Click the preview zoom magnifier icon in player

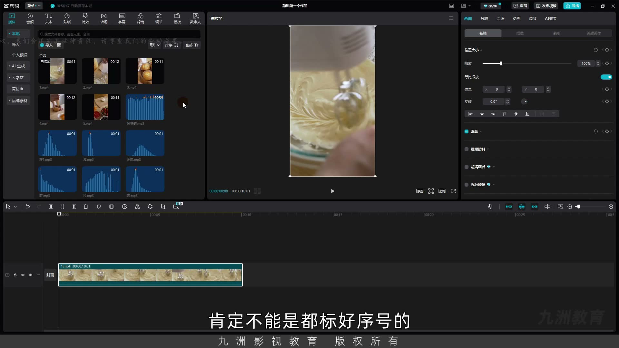[431, 191]
